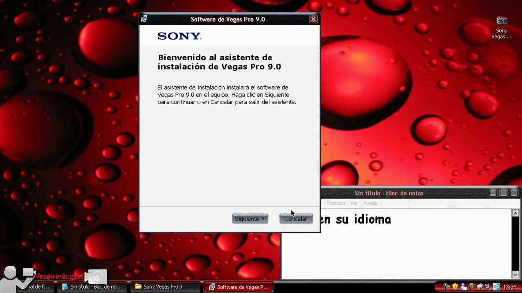Viewport: 522px width, 293px height.
Task: Maximize the Bloc de notas window
Action: pyautogui.click(x=504, y=193)
